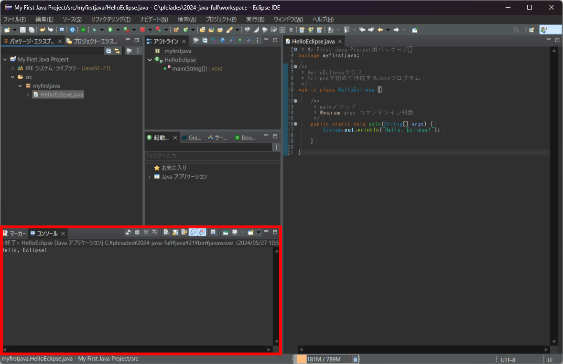Viewport: 563px width, 364px height.
Task: Click the New Java Package icon
Action: [176, 30]
